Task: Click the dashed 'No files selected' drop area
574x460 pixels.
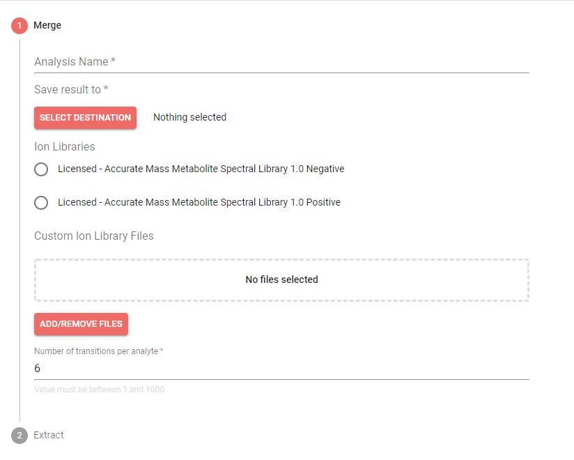Action: point(281,280)
